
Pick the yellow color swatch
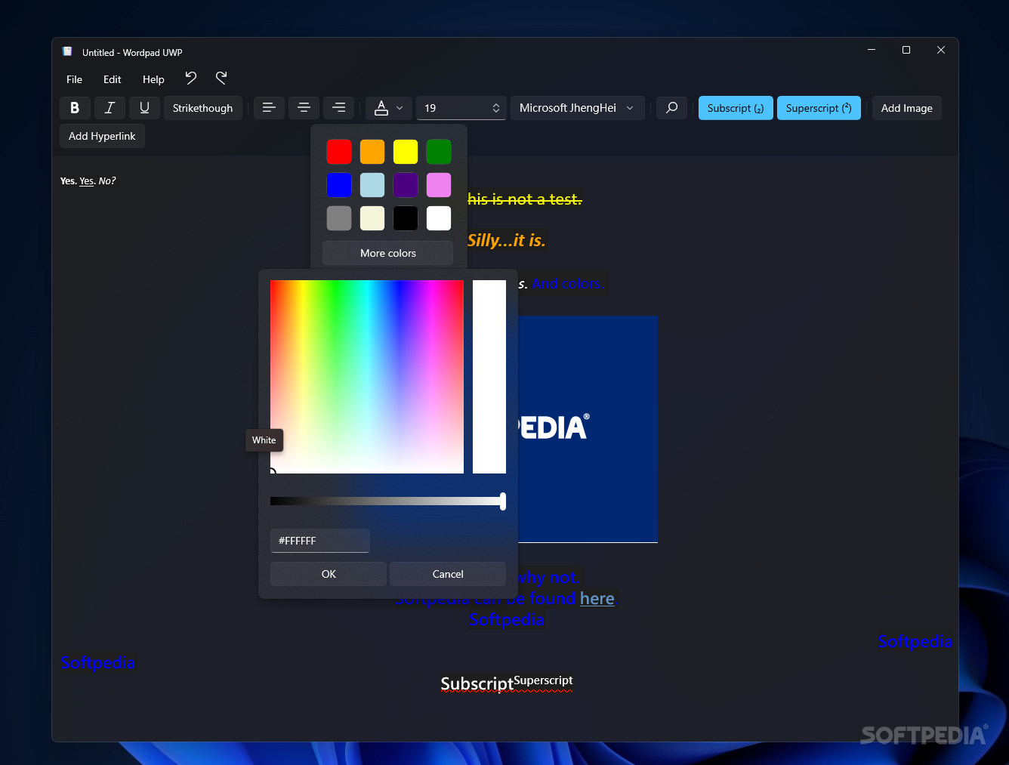[406, 152]
